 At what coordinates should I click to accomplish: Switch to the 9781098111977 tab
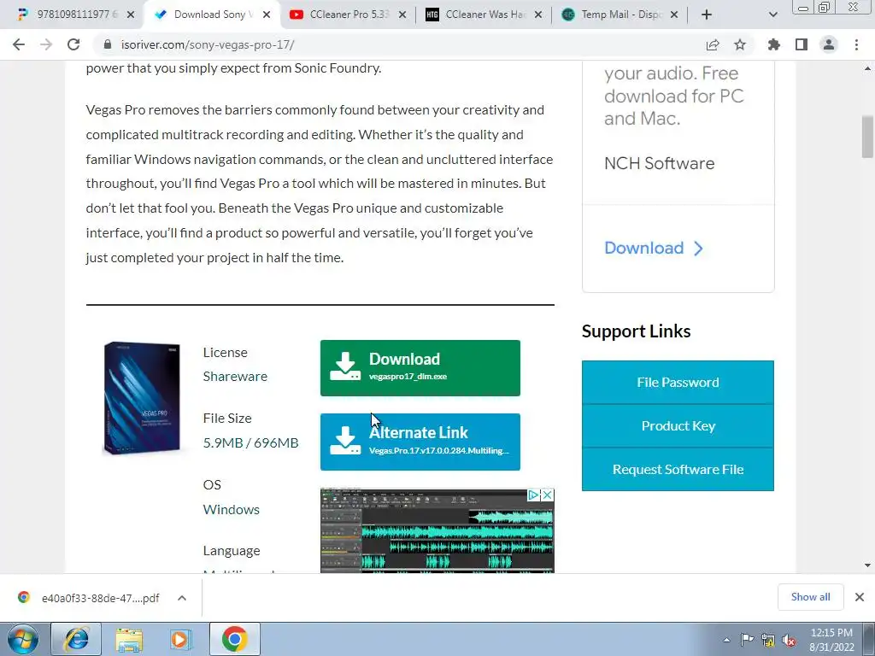pos(77,15)
